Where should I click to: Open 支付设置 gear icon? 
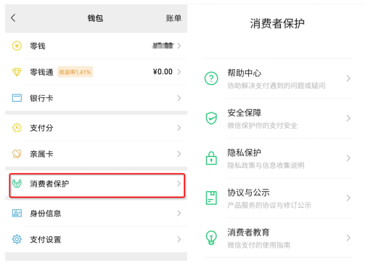point(17,239)
